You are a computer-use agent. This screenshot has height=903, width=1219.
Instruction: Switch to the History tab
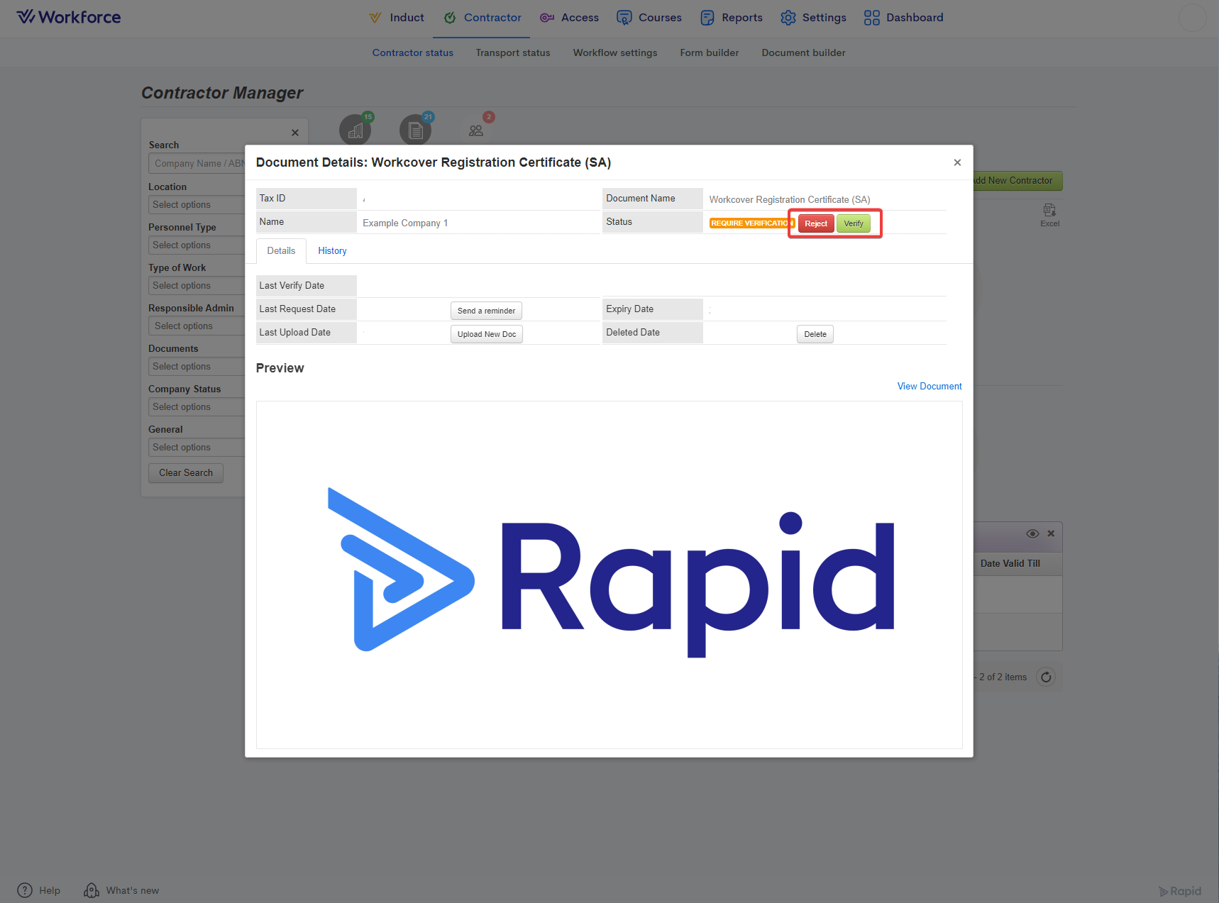pos(332,250)
